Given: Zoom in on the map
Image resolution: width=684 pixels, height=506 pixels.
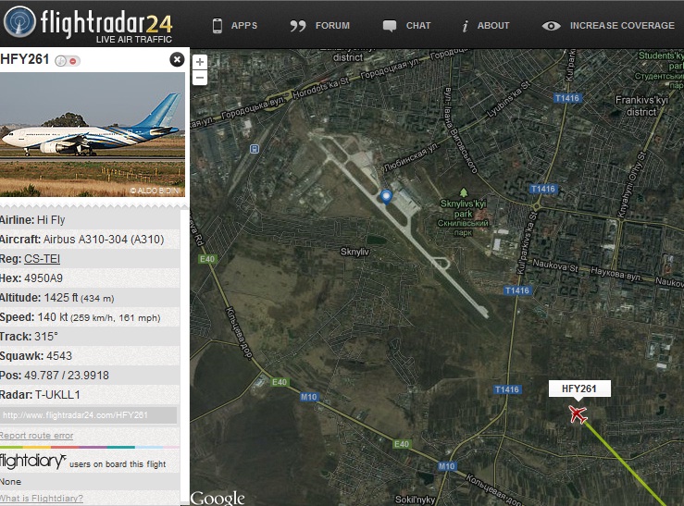Looking at the screenshot, I should click(200, 62).
